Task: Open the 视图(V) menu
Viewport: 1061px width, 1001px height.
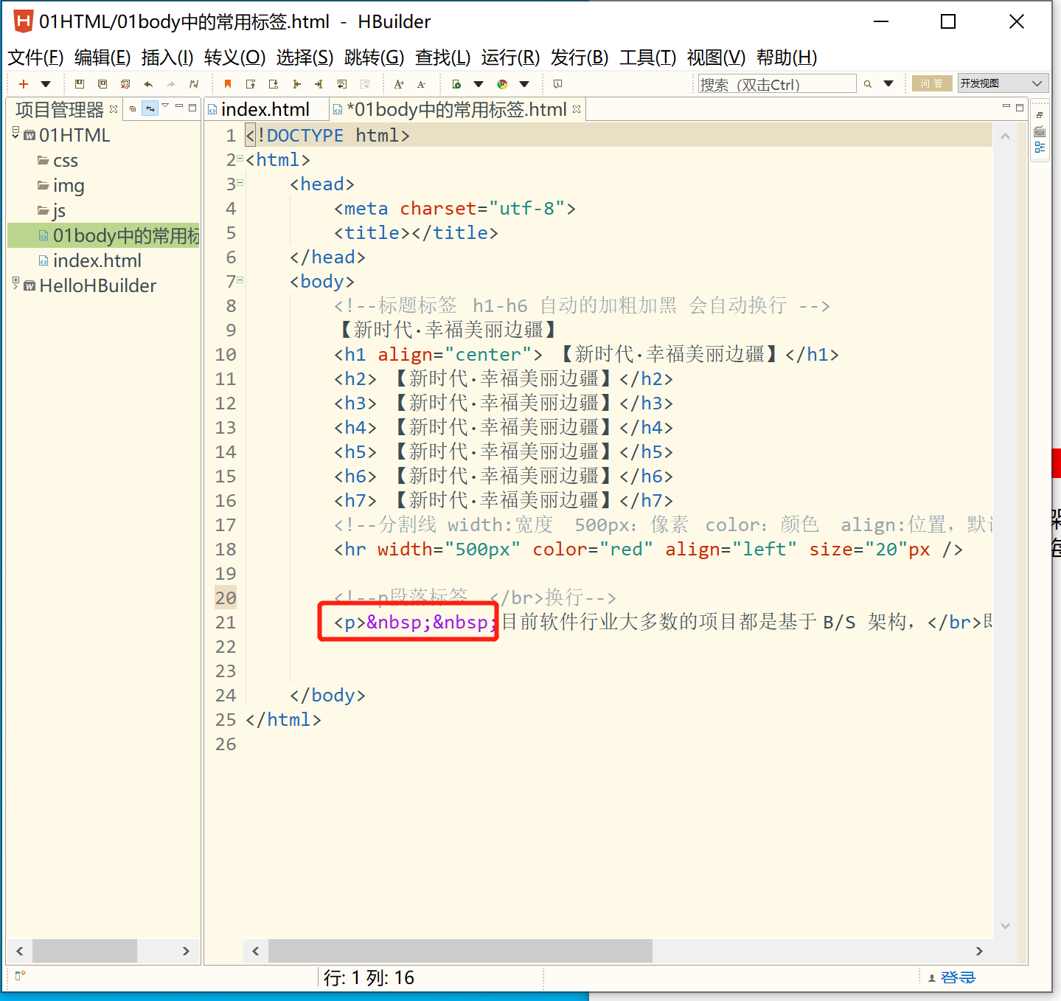Action: (x=716, y=58)
